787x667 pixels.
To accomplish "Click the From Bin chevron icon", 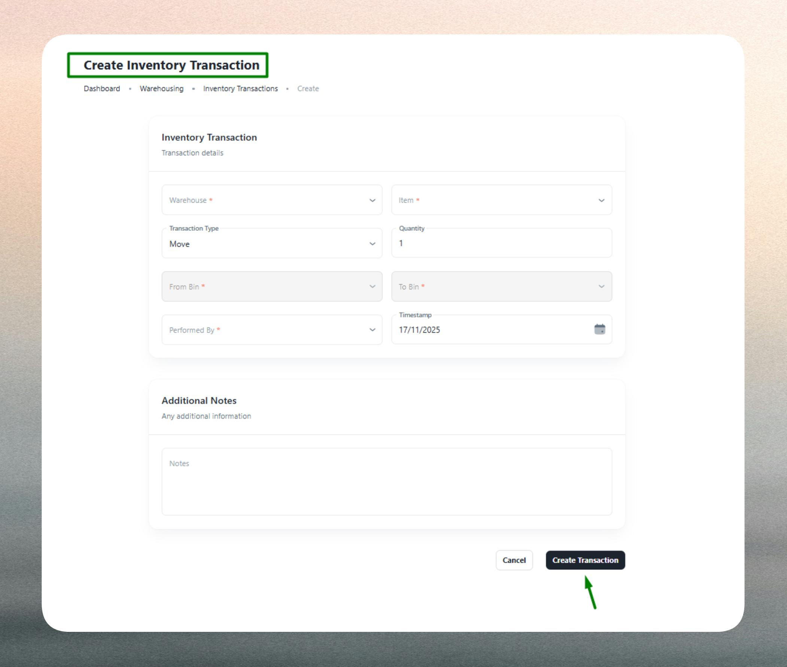I will click(x=373, y=286).
